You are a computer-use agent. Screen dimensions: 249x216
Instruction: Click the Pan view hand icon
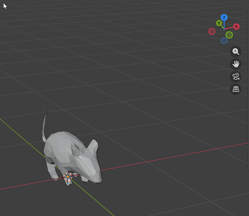click(236, 64)
